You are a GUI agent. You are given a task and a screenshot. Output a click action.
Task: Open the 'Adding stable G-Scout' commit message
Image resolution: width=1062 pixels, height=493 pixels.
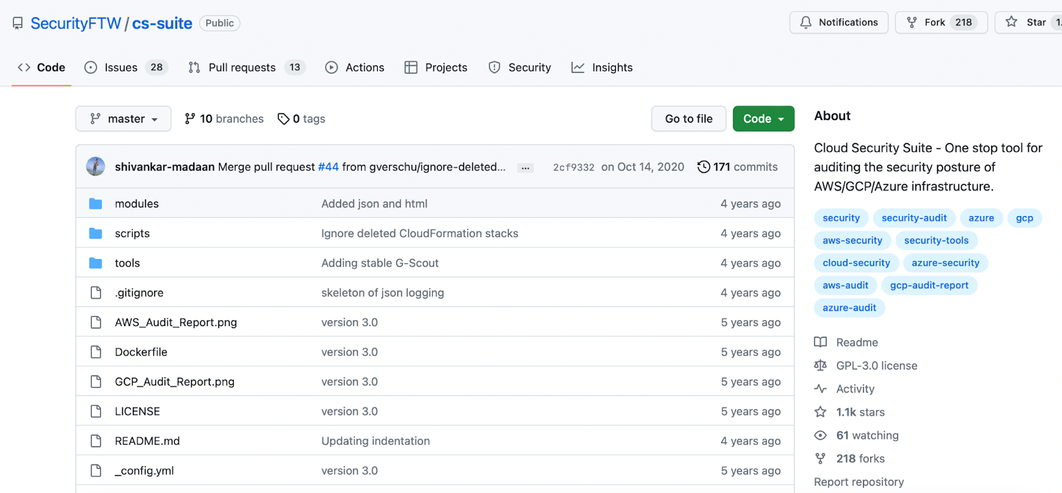pyautogui.click(x=380, y=263)
